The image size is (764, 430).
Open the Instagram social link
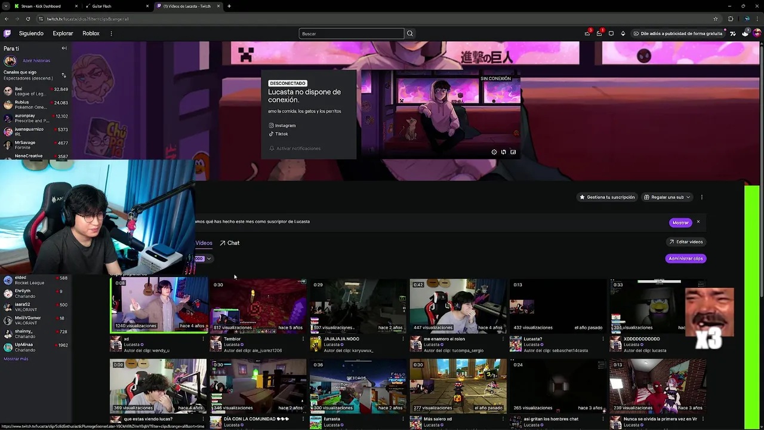[x=282, y=125]
